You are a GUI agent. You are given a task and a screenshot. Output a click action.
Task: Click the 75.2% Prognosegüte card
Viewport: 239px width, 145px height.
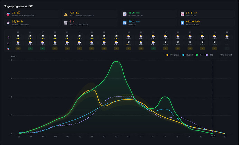[32, 14]
